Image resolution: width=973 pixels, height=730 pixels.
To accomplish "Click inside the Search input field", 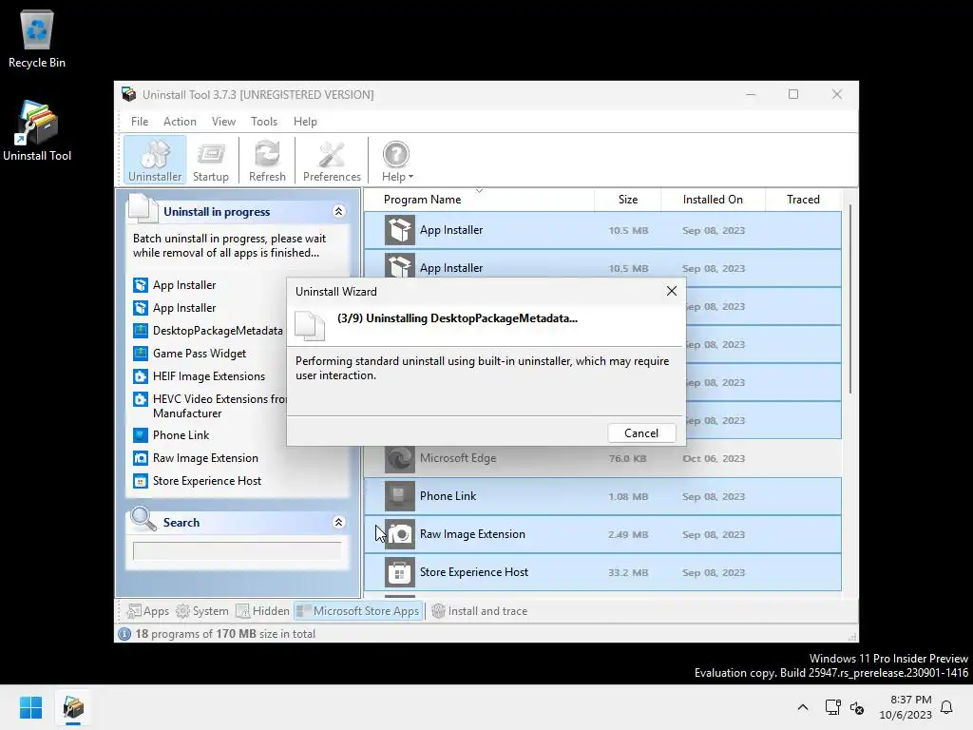I will [237, 550].
